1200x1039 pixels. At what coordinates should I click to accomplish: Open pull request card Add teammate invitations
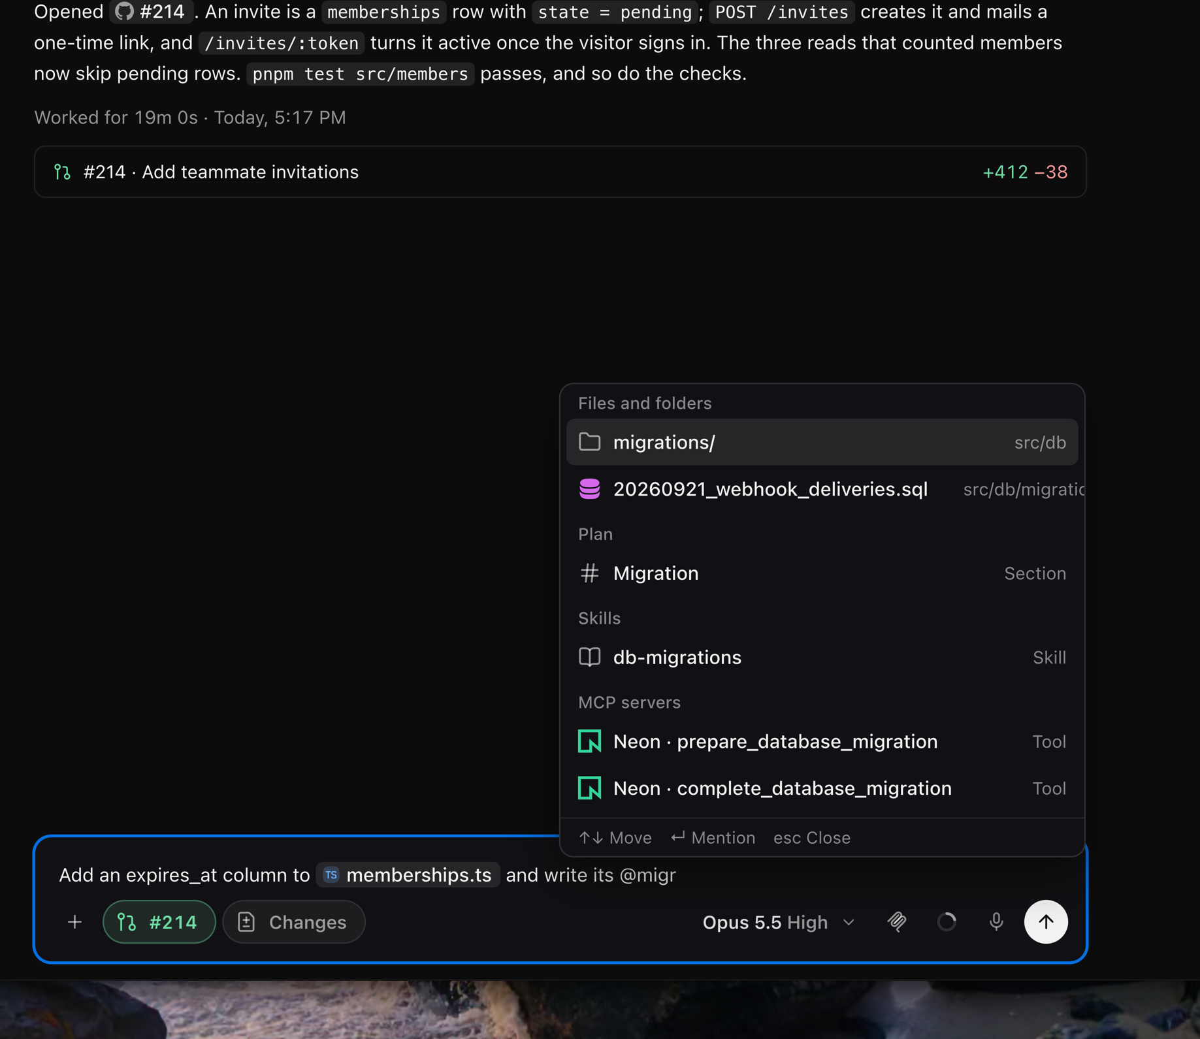tap(560, 172)
